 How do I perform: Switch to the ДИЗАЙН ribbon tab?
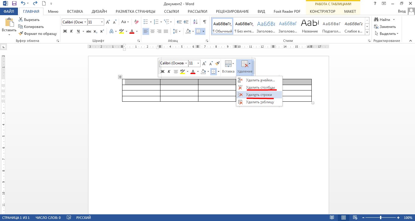point(99,12)
